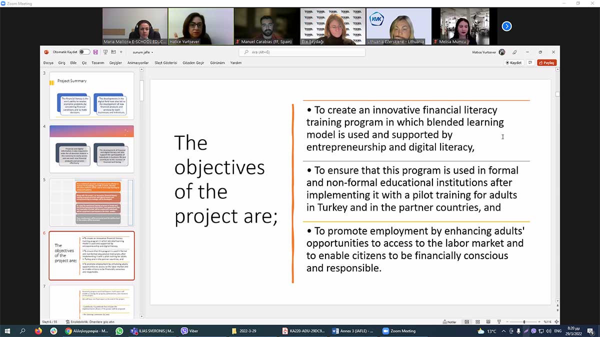Open Firefox from the Windows taskbar

(38, 331)
